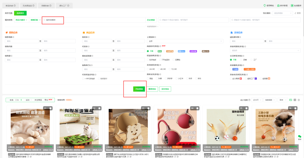
Task: Click the info icon beside 复购率(%)
Action: tap(92, 65)
